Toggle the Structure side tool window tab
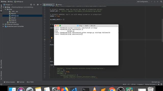The image size is (163, 91). (1, 75)
